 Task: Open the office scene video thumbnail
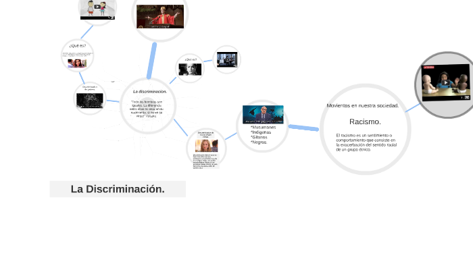(x=227, y=59)
